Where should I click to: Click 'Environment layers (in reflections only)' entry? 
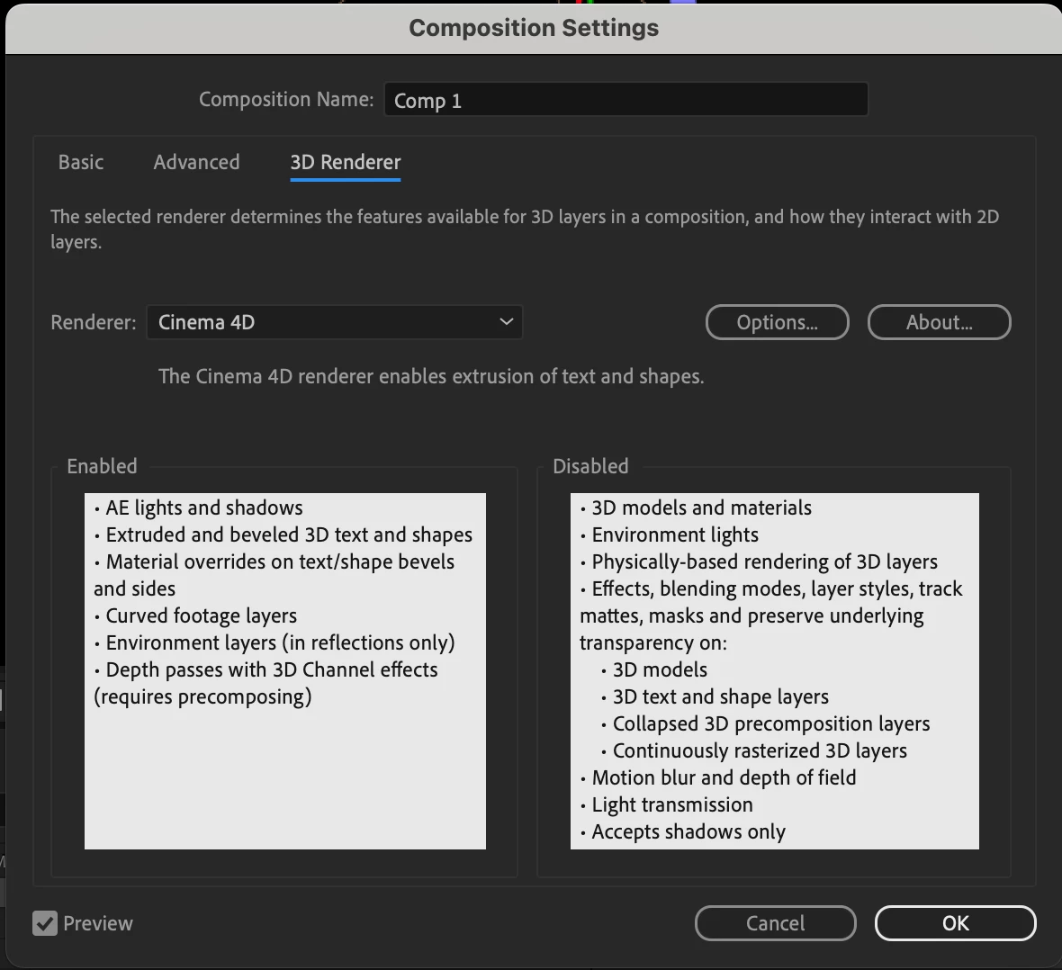280,642
